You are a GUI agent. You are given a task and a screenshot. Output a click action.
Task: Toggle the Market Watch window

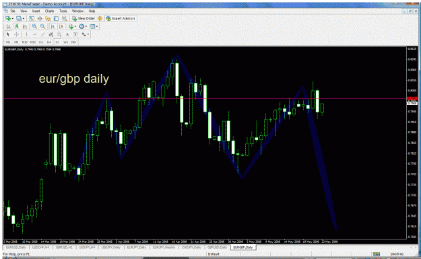click(32, 19)
